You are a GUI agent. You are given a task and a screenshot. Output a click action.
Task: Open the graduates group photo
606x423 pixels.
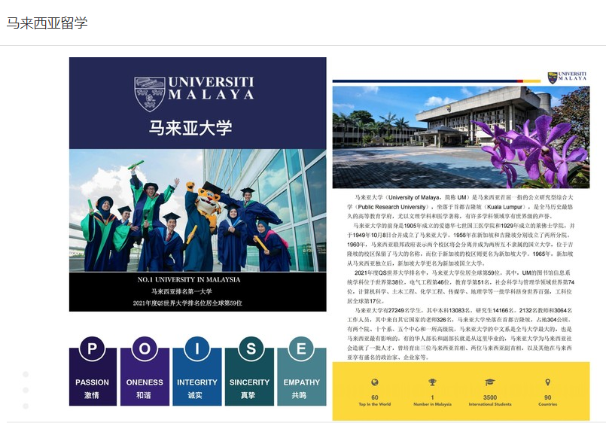[197, 211]
